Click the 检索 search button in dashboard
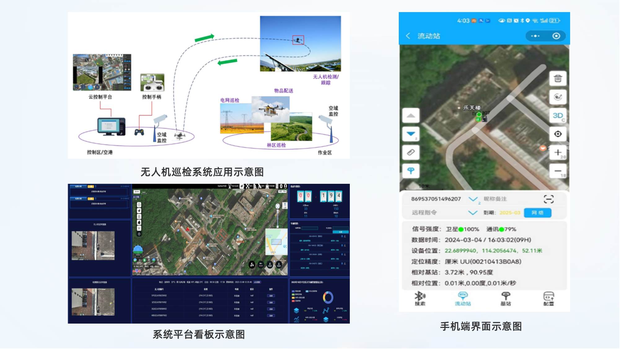Screen dimensions: 620x349 click(341, 232)
